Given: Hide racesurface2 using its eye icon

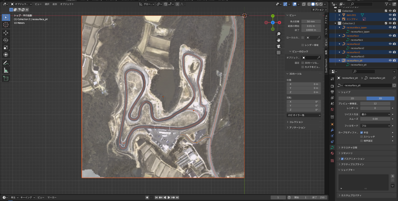Looking at the screenshot, I should [390, 44].
